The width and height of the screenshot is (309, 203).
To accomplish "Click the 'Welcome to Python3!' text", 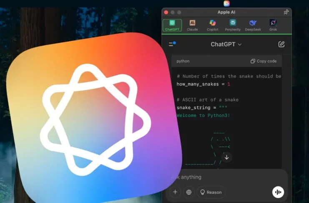I will (203, 115).
